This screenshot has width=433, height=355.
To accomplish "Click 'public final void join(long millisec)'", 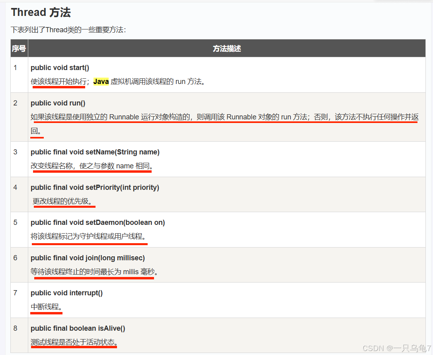I will click(88, 258).
